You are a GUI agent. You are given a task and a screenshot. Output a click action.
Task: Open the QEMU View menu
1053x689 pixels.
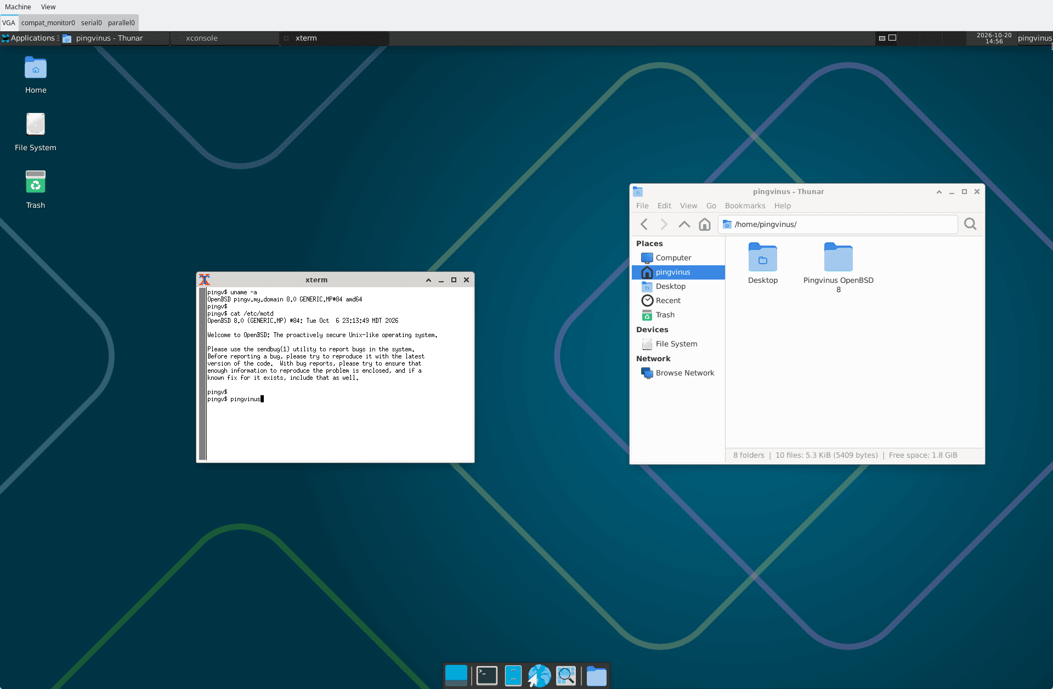[x=48, y=7]
